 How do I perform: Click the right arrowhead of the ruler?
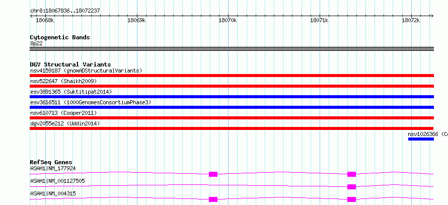pos(432,16)
